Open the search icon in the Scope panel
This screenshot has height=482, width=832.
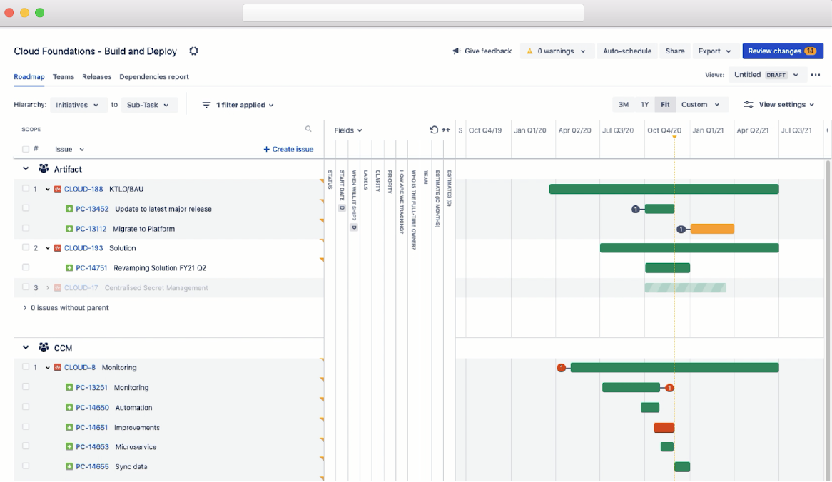pyautogui.click(x=308, y=130)
